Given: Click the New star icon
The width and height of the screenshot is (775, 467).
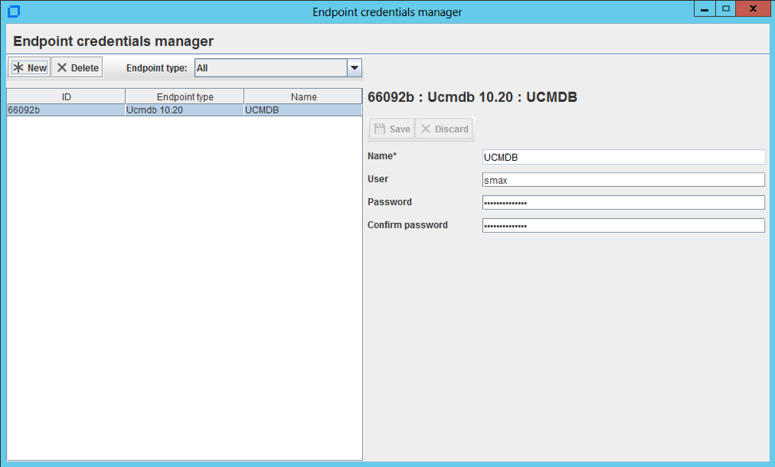Looking at the screenshot, I should (18, 67).
